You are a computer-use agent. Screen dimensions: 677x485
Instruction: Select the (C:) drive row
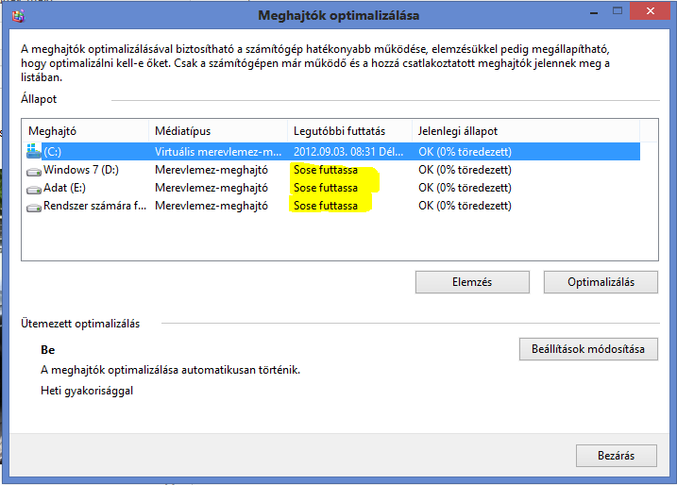pyautogui.click(x=332, y=152)
